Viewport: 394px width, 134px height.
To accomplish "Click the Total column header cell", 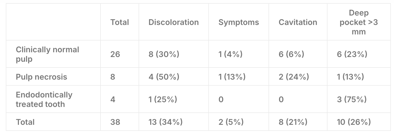I will coord(120,22).
